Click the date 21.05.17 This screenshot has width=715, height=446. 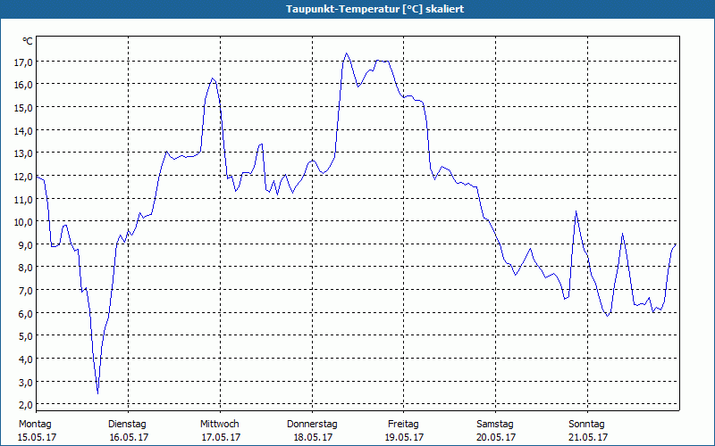(x=588, y=437)
